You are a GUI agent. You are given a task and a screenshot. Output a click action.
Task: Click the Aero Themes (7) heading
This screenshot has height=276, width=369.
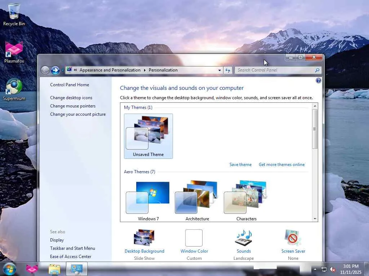pyautogui.click(x=139, y=171)
